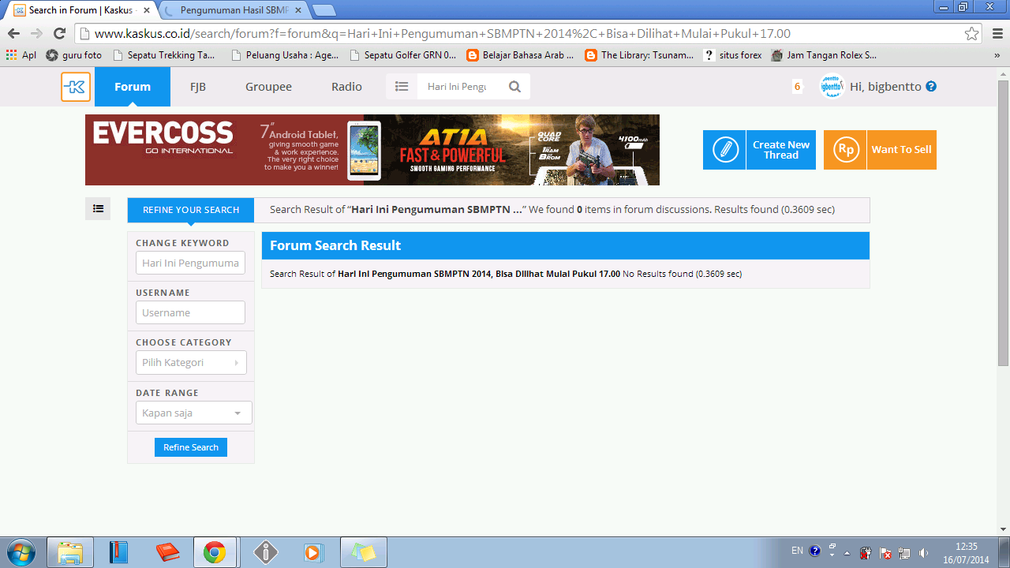Open the Hi, bigbentto profile link

885,87
